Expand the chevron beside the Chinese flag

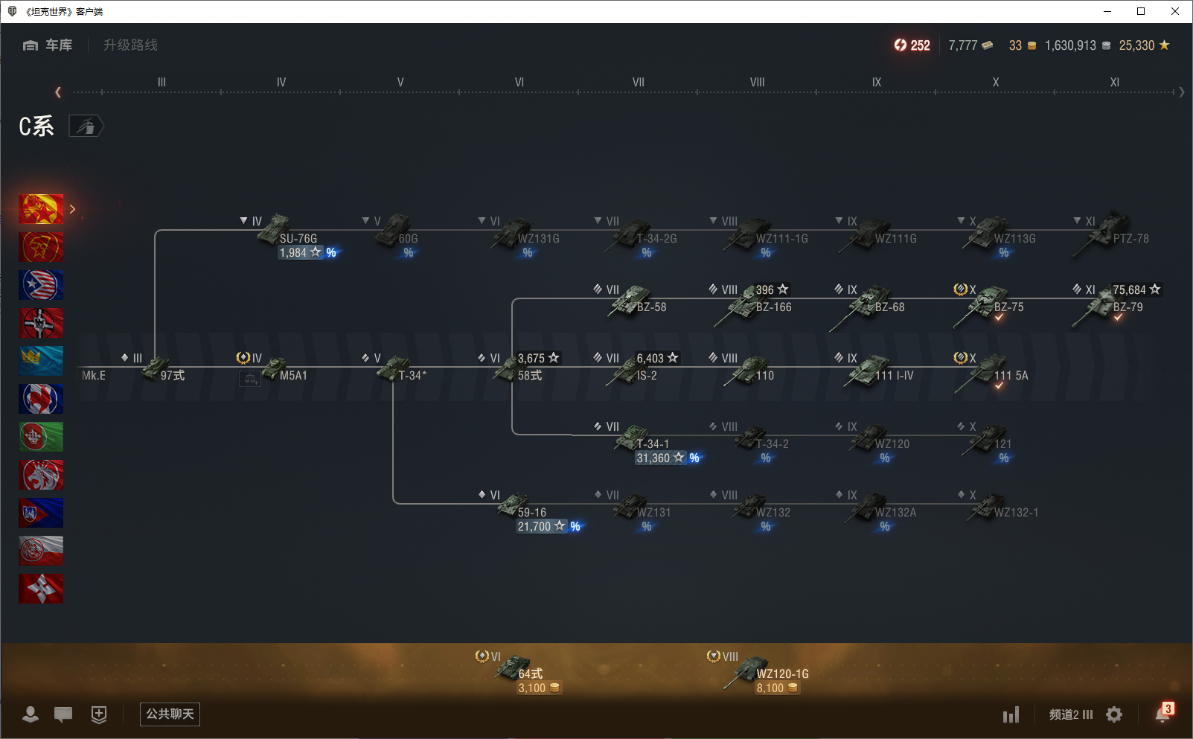[72, 209]
